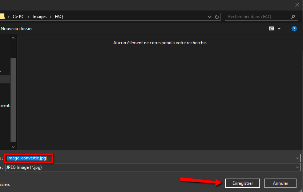
Task: Open the blue help icon
Action: (294, 29)
